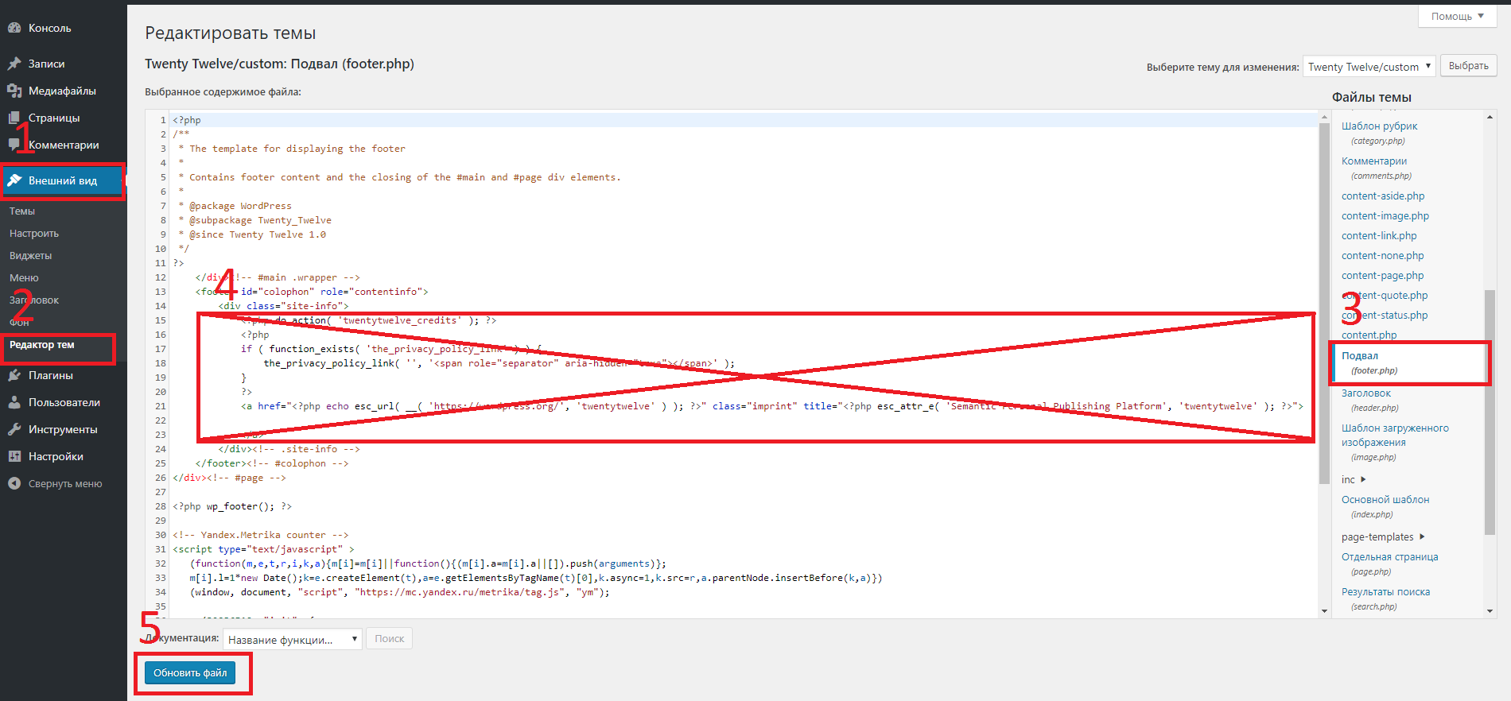Open Темы submenu item
This screenshot has width=1511, height=701.
(22, 211)
